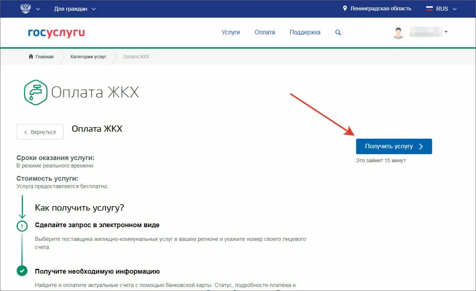Open the Услуги menu item
The width and height of the screenshot is (476, 291).
231,33
